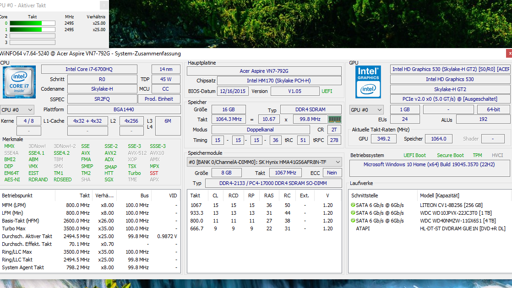The image size is (512, 288).
Task: Click the 14 nm process value
Action: point(166,69)
